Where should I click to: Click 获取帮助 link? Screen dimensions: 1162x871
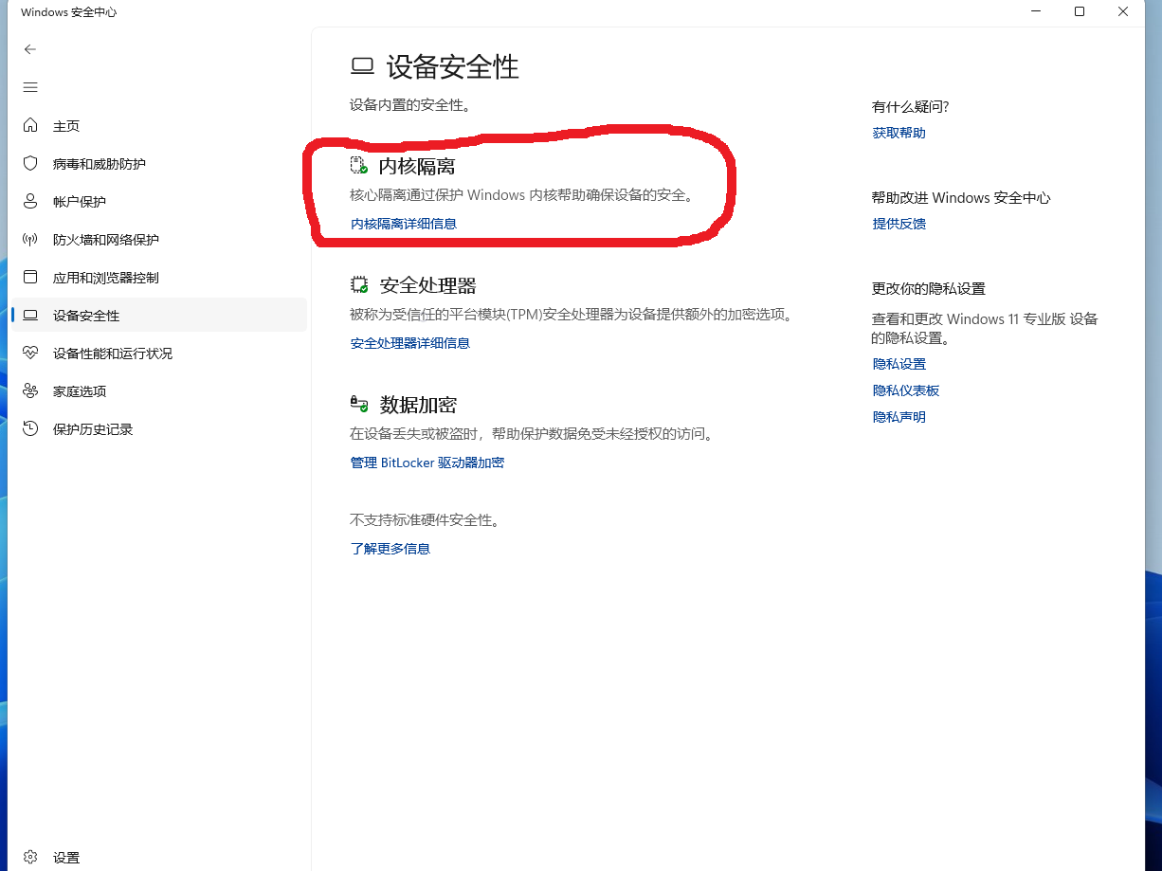click(899, 133)
